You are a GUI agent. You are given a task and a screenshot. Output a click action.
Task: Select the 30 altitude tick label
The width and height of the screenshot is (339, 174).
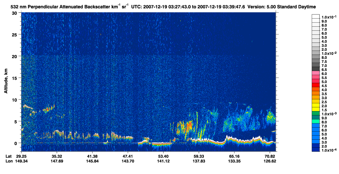click(15, 13)
